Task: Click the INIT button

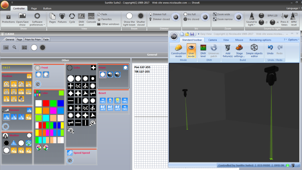Action: tap(17, 68)
